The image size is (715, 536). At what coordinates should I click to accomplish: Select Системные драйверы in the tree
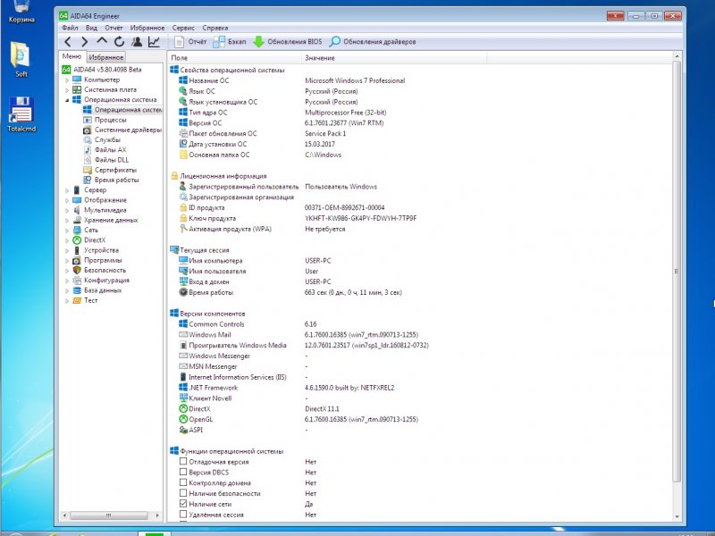pyautogui.click(x=122, y=130)
